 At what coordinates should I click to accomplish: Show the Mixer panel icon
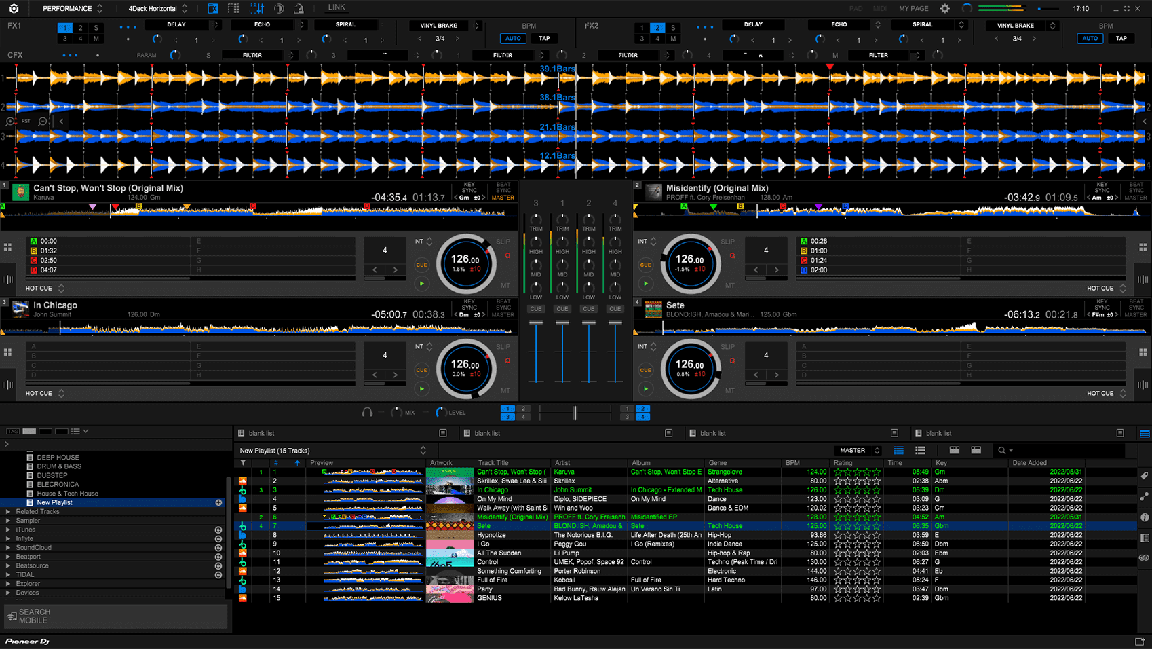[257, 8]
